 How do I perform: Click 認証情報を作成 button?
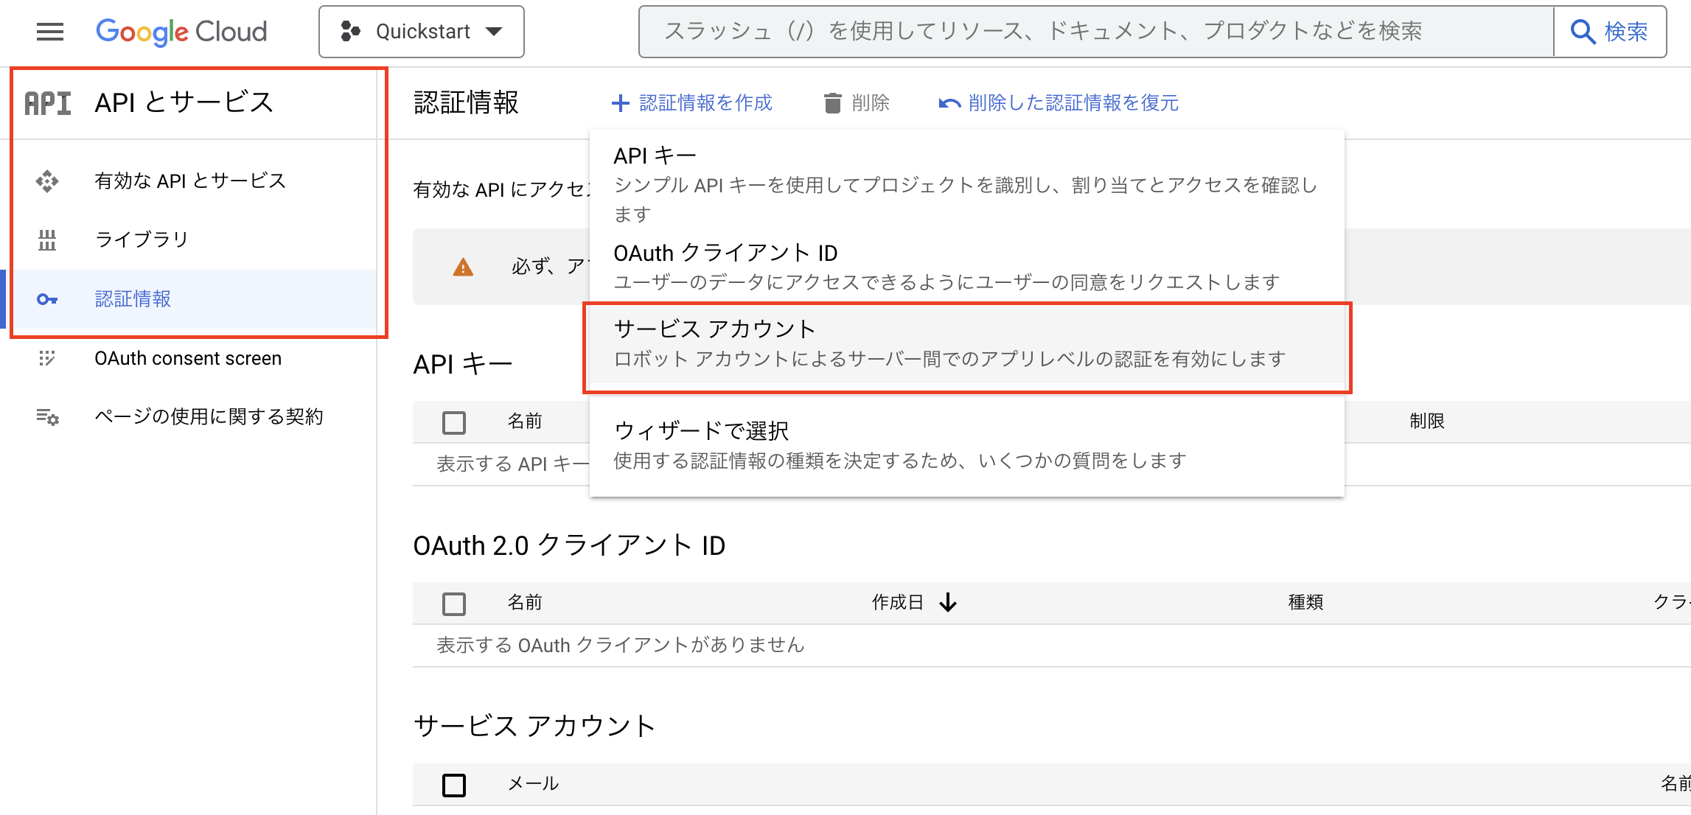click(x=692, y=103)
